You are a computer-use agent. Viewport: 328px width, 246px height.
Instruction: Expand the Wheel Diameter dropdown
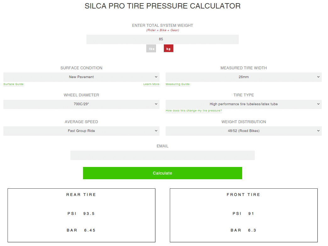[81, 104]
